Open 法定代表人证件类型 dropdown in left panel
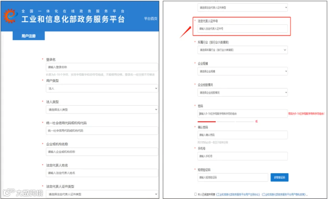 102,194
